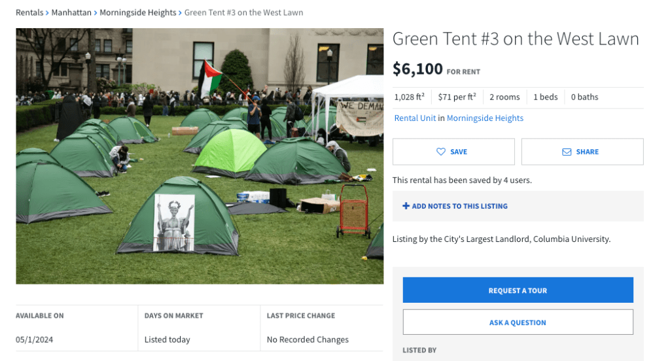670x361 pixels.
Task: Click the envelope icon on Share
Action: click(x=567, y=152)
